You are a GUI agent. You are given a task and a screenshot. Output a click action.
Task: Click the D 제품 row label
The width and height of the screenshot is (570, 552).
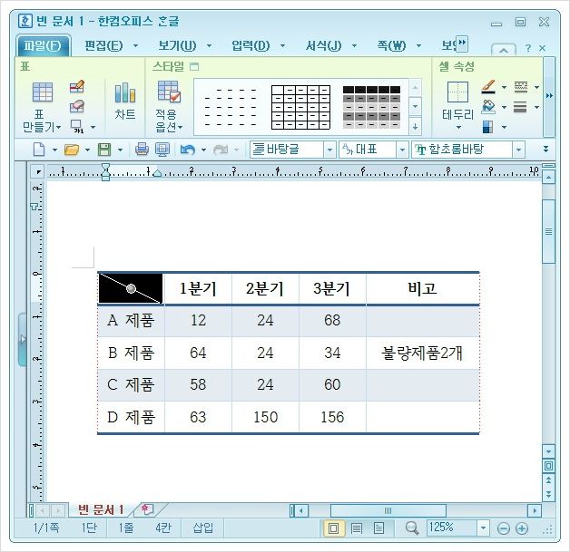[x=131, y=417]
